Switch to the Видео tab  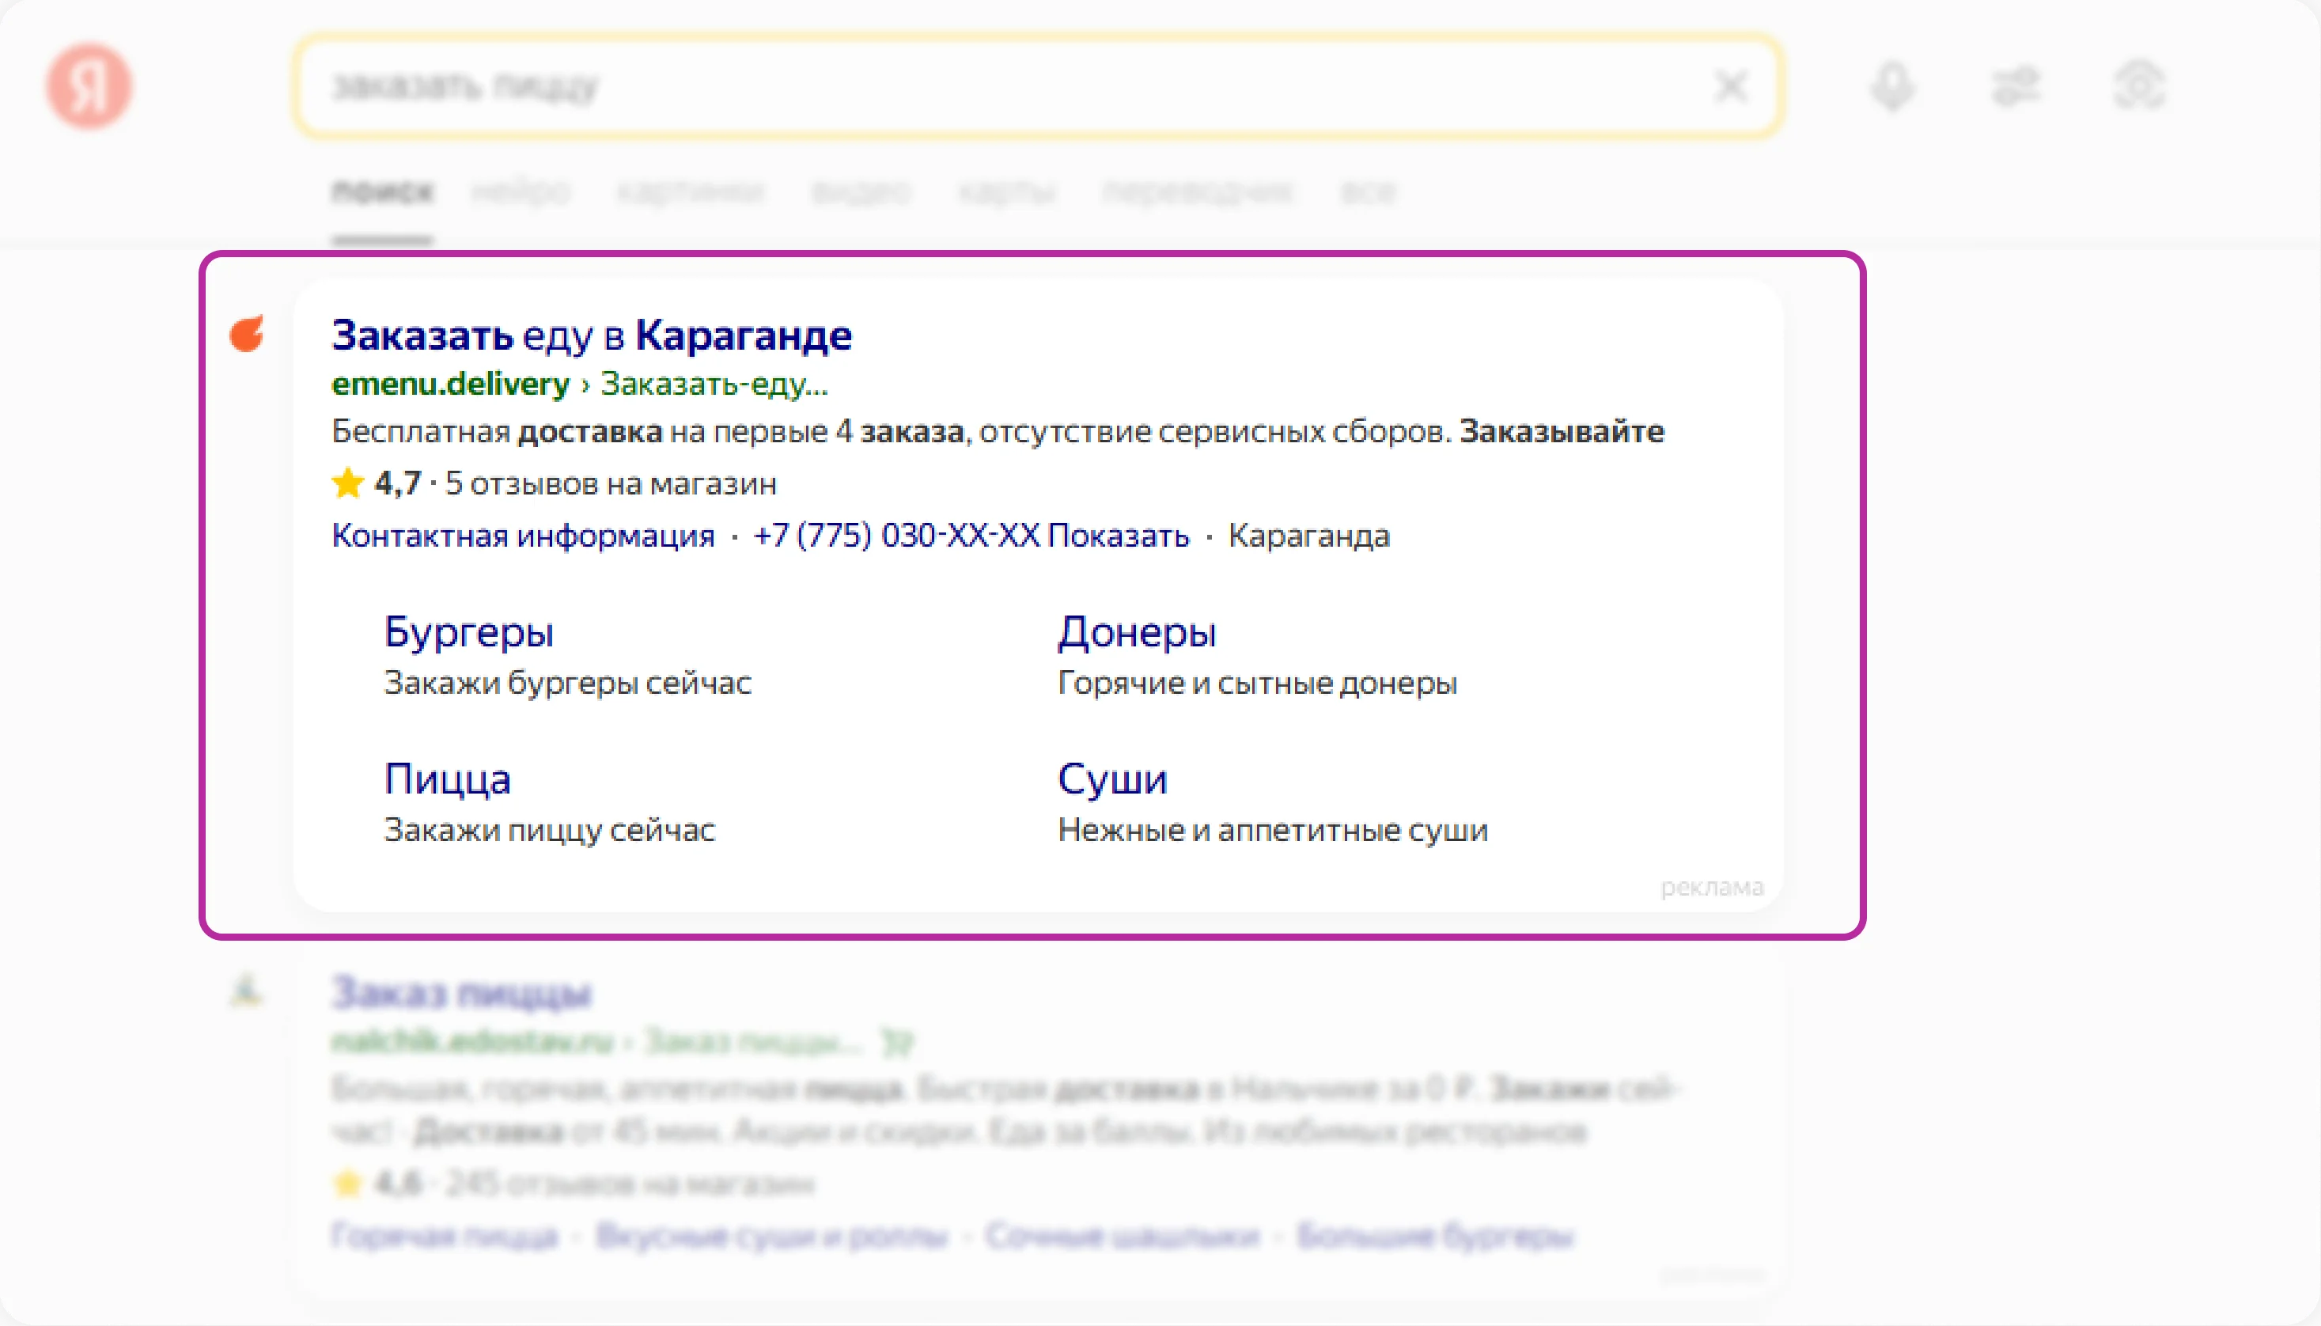[861, 191]
